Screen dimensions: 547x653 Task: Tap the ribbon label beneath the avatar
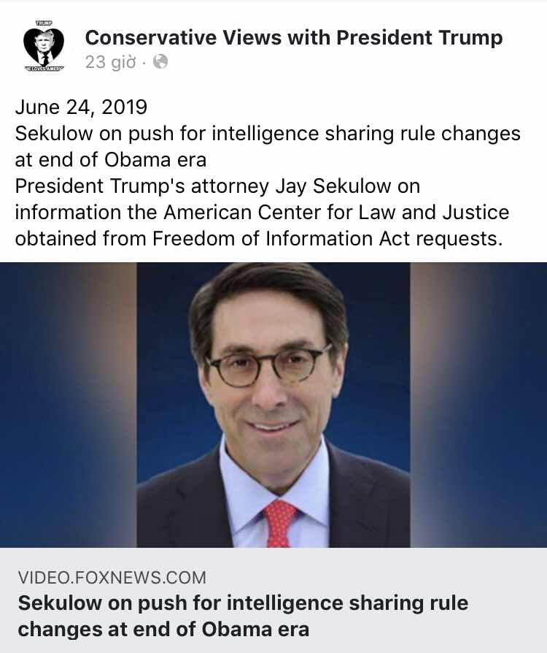[44, 68]
